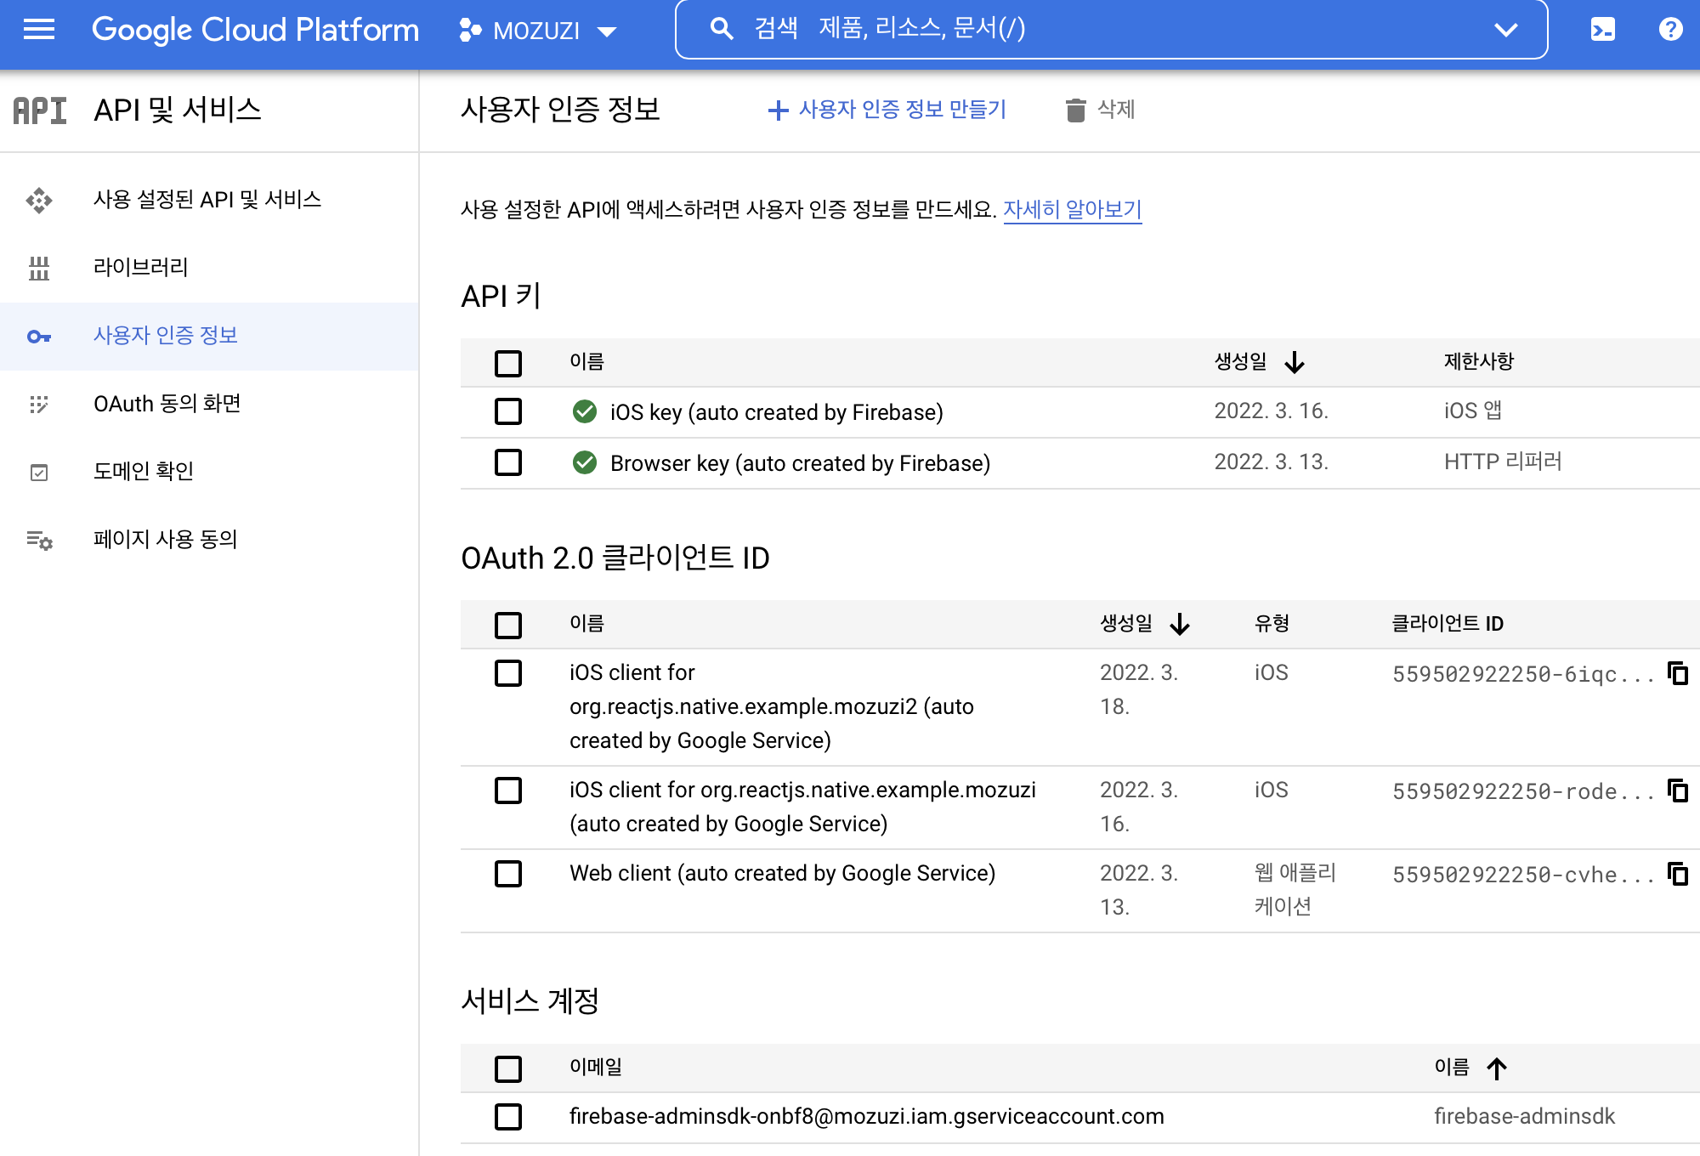The width and height of the screenshot is (1700, 1156).
Task: Open the OAuth 동의 화면 menu item
Action: click(x=167, y=404)
